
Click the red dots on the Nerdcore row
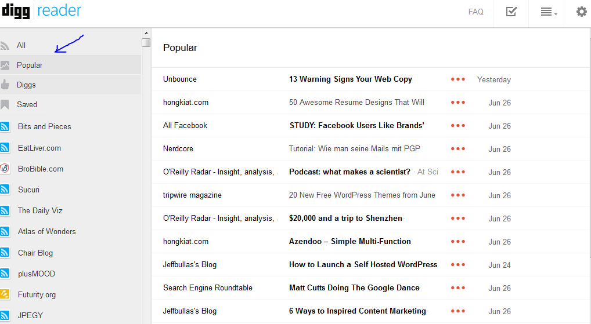tap(458, 148)
